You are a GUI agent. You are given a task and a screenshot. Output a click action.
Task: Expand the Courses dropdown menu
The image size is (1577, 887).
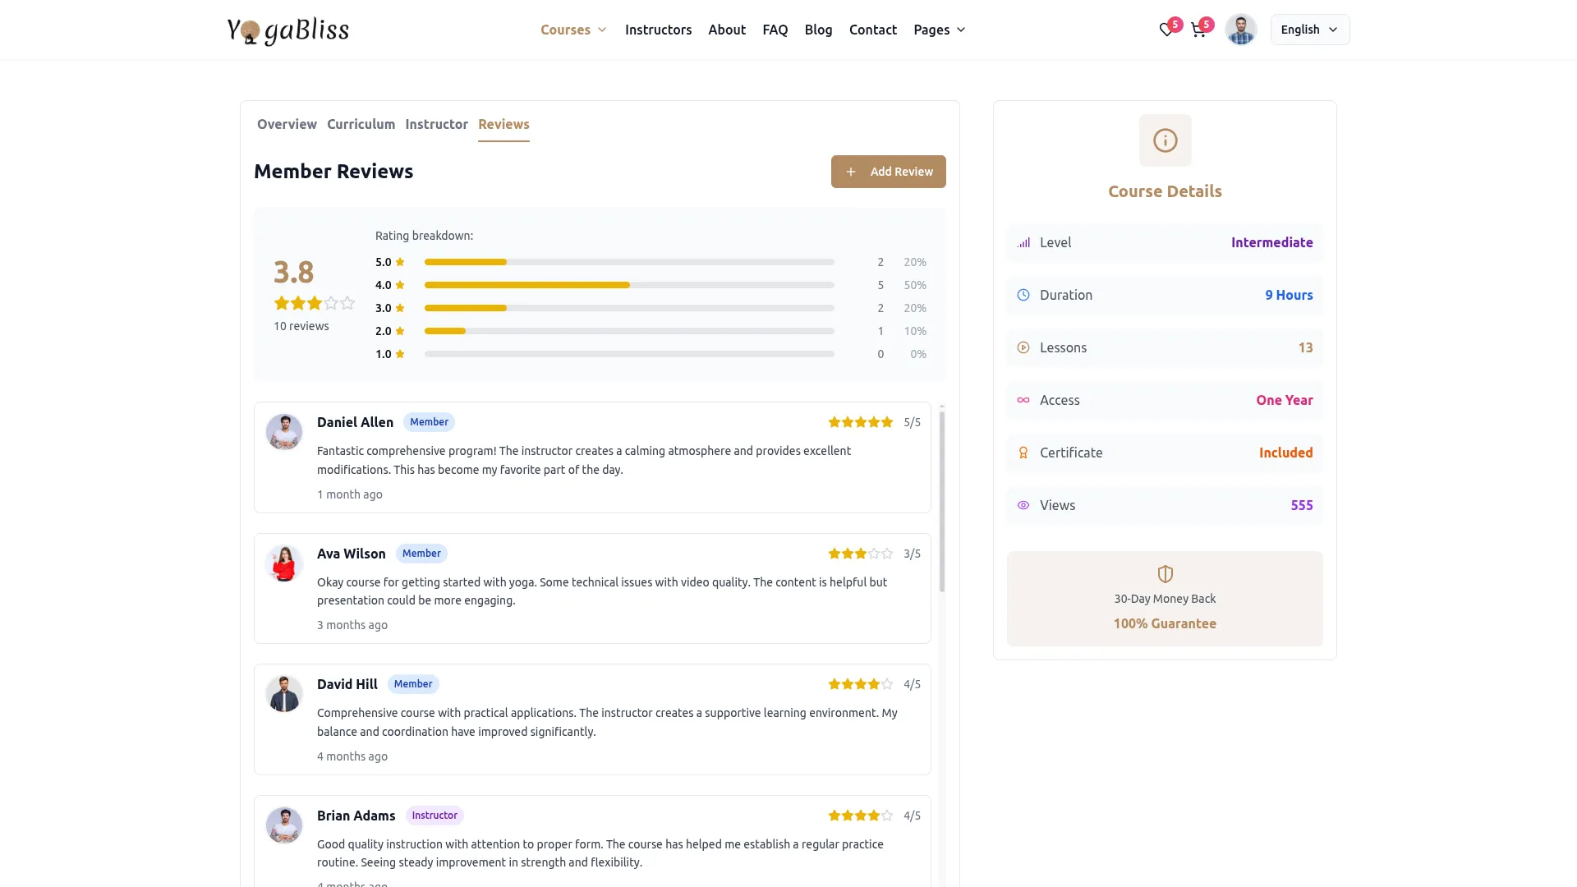coord(573,30)
